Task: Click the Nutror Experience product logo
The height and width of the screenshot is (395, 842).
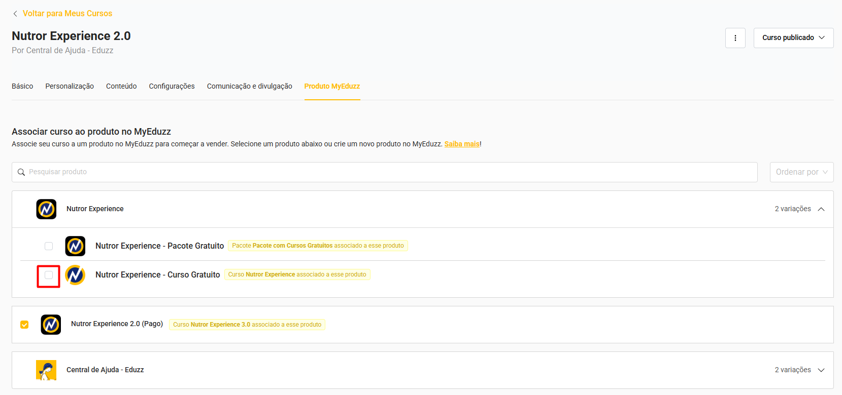Action: [x=46, y=209]
